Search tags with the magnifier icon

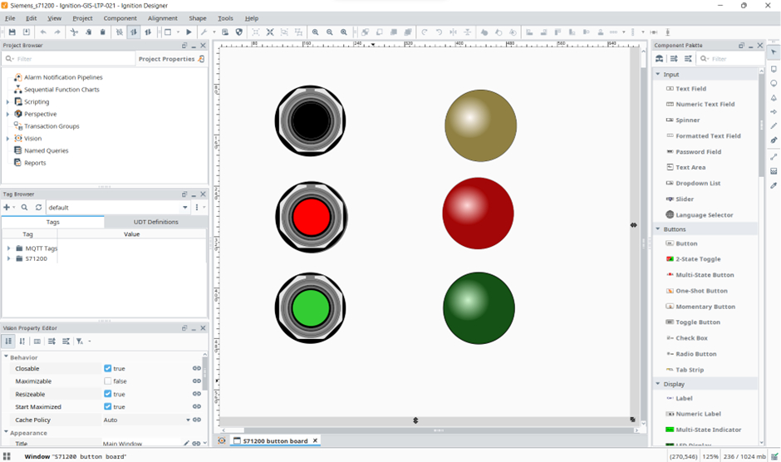[x=25, y=207]
